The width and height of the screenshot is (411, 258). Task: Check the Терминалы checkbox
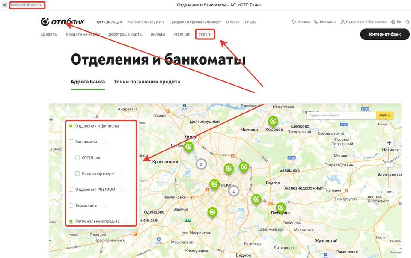point(71,205)
